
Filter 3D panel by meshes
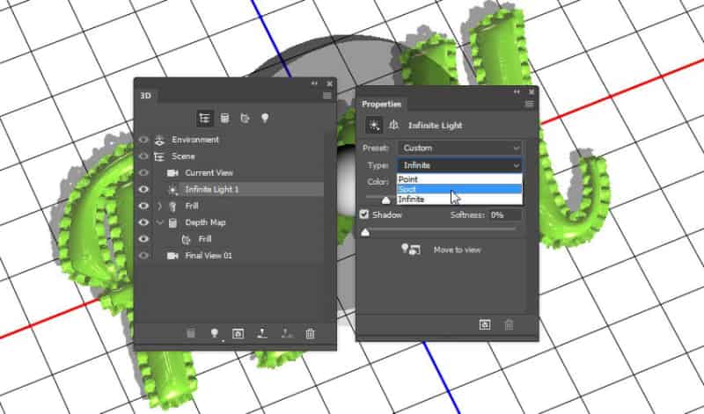pyautogui.click(x=224, y=118)
